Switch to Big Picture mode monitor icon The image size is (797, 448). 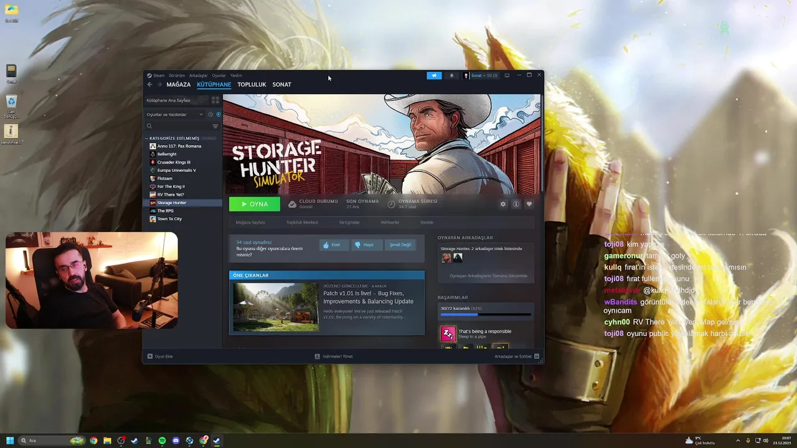[507, 75]
